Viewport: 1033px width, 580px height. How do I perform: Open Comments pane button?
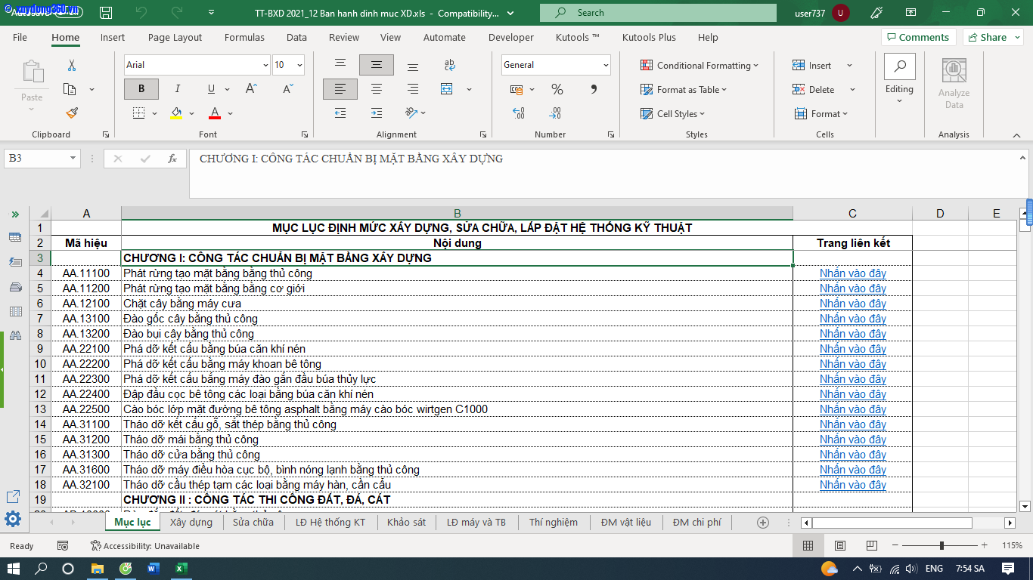click(918, 37)
